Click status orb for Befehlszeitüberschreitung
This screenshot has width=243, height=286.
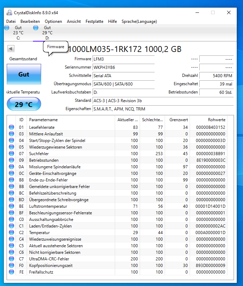tap(11, 193)
